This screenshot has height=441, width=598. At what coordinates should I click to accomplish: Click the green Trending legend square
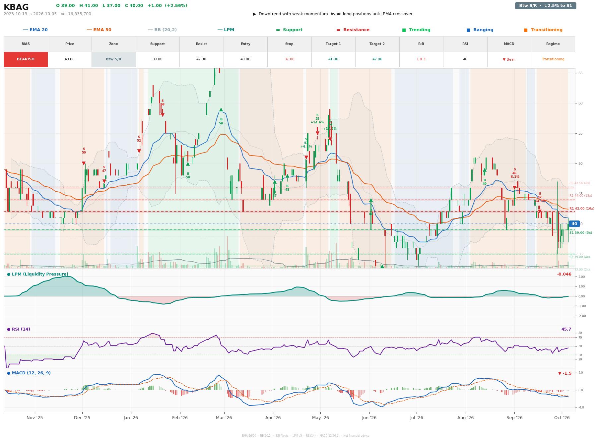pyautogui.click(x=404, y=30)
